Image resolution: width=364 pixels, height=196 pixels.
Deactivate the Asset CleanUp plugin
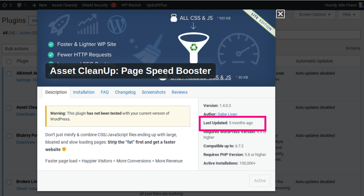pos(26,114)
